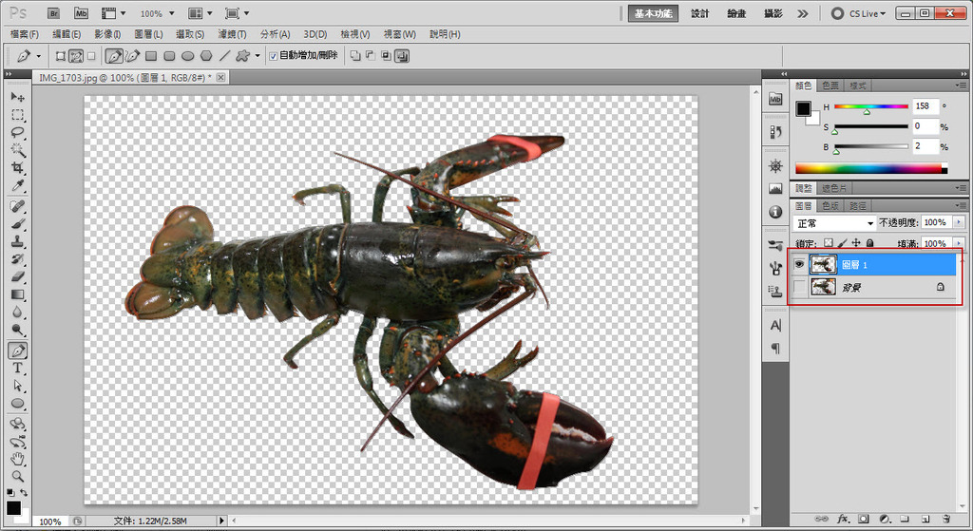Choose the Ellipse shape tool in options bar
This screenshot has width=973, height=531.
tap(188, 56)
